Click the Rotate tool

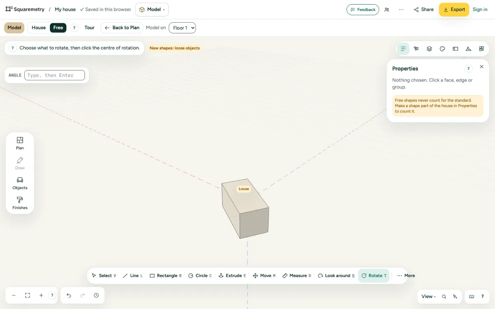tap(374, 276)
